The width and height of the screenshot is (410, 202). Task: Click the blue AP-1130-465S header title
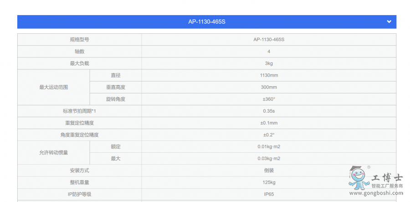(x=207, y=22)
